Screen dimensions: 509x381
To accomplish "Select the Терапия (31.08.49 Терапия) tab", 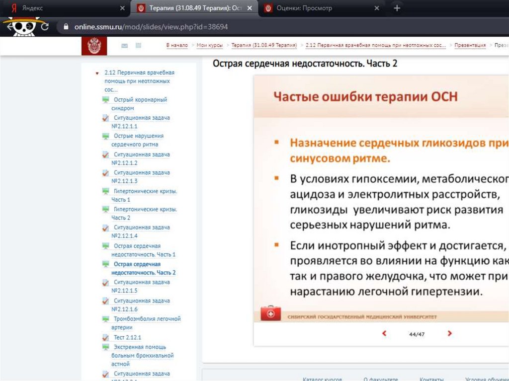I will pos(194,8).
